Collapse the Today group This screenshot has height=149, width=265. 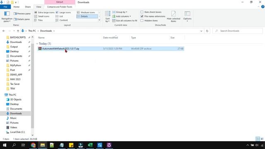click(37, 43)
